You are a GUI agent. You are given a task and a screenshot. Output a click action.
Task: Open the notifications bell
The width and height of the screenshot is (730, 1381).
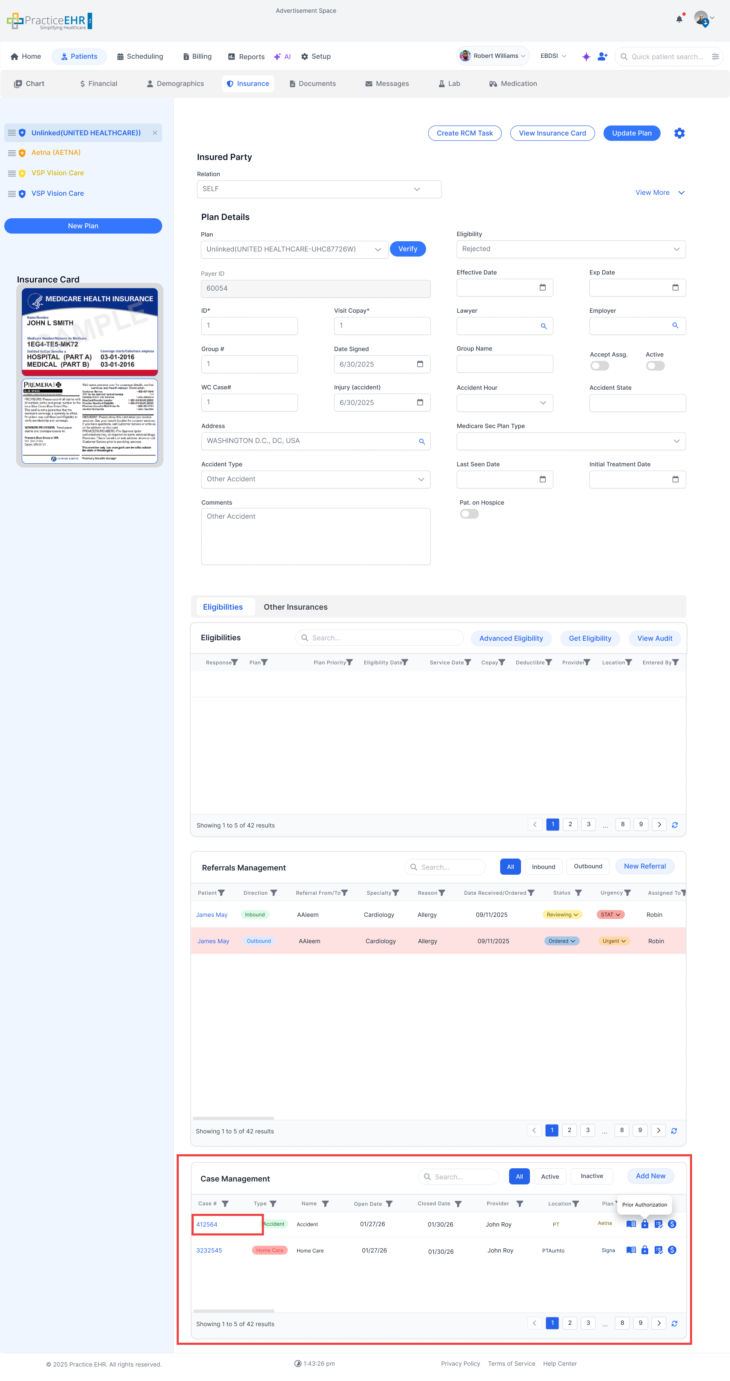tap(679, 19)
